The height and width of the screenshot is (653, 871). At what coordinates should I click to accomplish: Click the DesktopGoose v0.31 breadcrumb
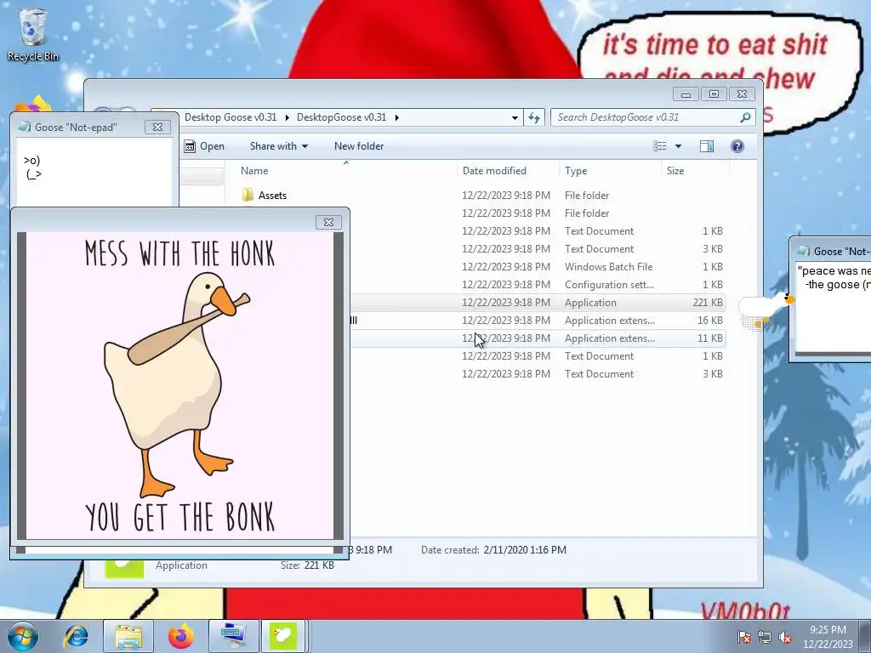tap(341, 117)
